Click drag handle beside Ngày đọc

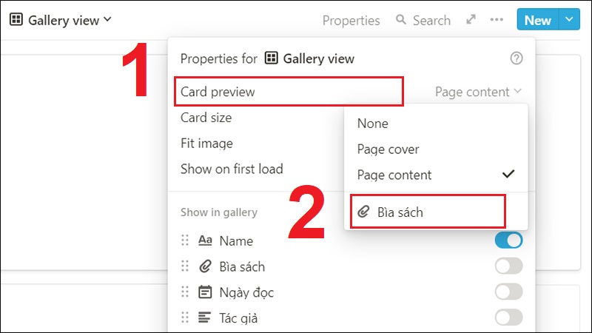click(x=185, y=292)
